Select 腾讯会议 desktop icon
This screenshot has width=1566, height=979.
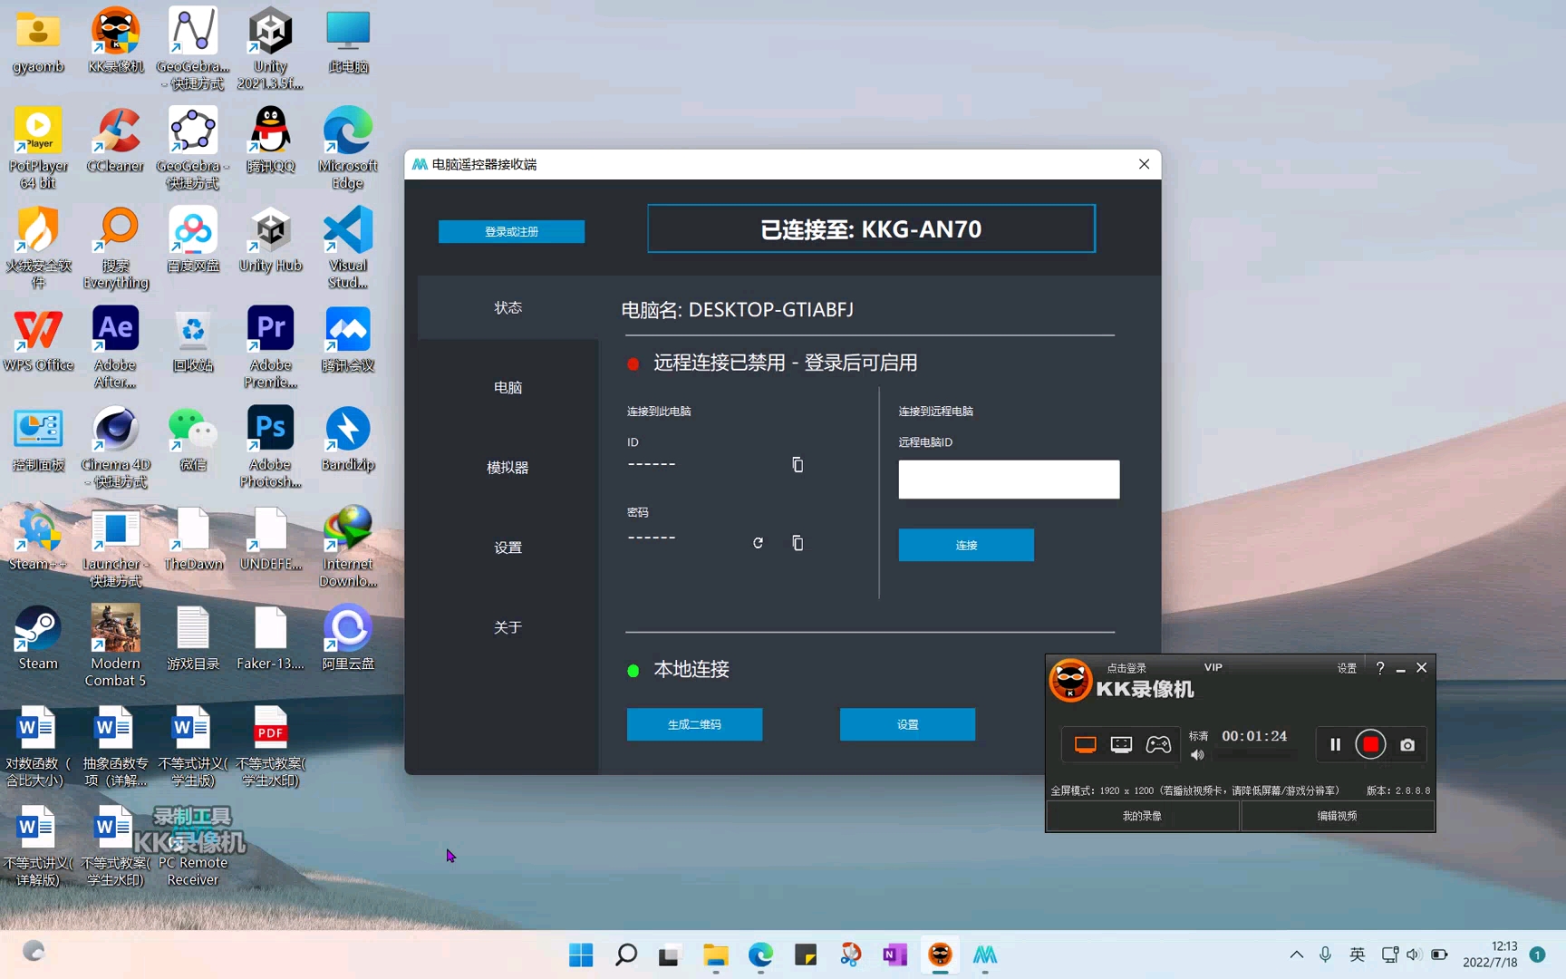click(348, 340)
